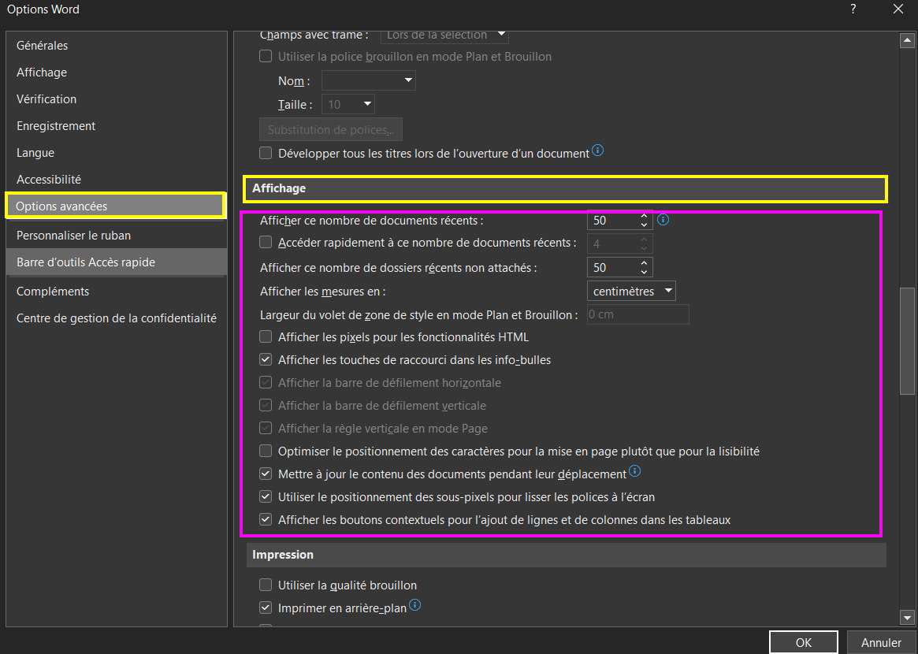918x654 pixels.
Task: Uncheck 'Mettre à jour le contenu des documents'
Action: [x=266, y=474]
